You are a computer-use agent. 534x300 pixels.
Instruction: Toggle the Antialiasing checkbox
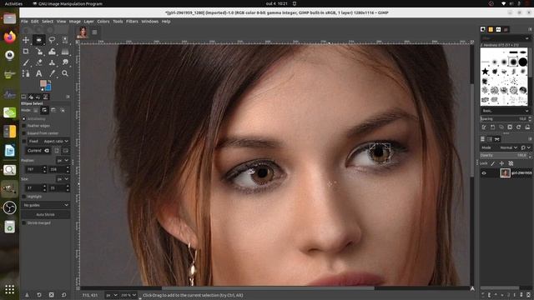(x=24, y=119)
